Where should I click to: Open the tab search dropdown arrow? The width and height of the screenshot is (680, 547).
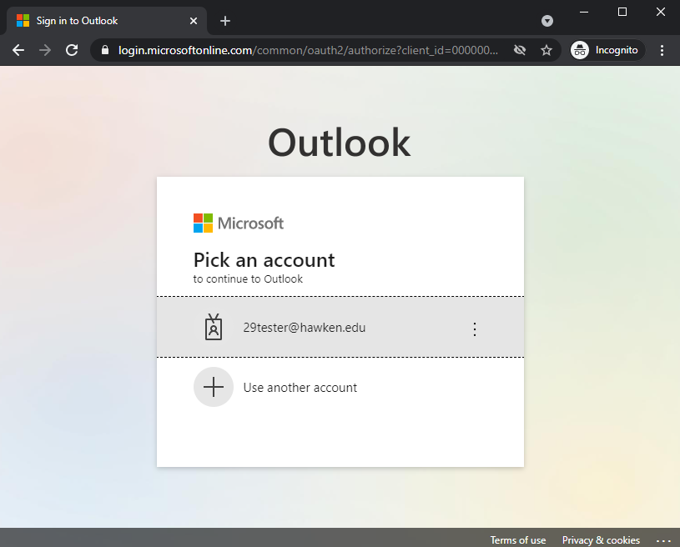click(x=547, y=21)
